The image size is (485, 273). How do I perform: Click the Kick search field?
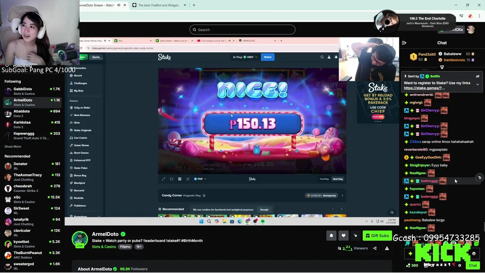242,30
